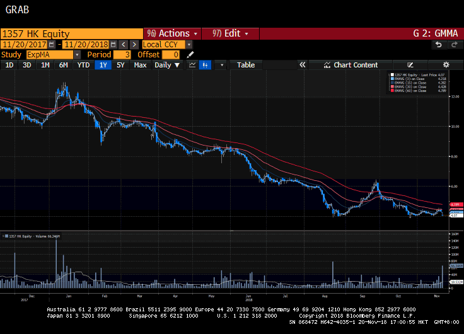Select the Max time range
This screenshot has height=334, width=464.
tap(140, 65)
